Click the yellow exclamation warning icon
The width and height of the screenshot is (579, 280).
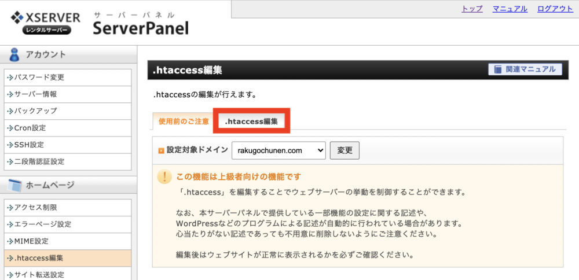coord(164,177)
